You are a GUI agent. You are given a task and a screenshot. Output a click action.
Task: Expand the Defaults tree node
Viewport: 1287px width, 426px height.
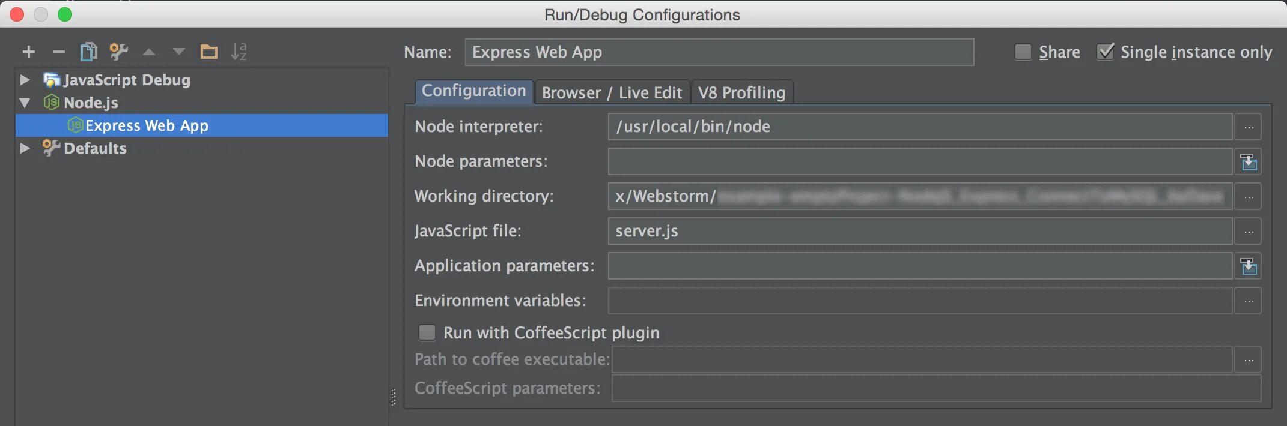pos(25,148)
